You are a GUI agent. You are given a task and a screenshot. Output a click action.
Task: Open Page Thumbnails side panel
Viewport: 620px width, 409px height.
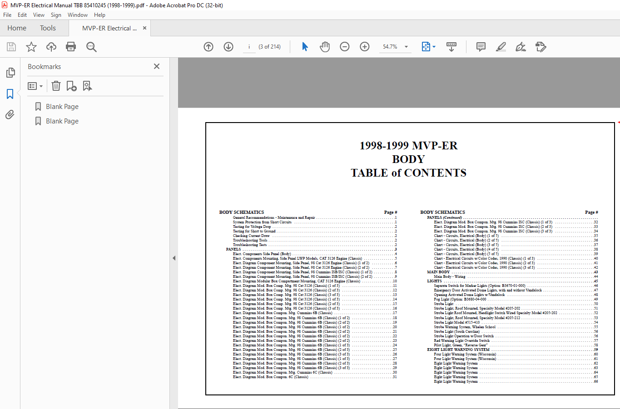click(10, 73)
